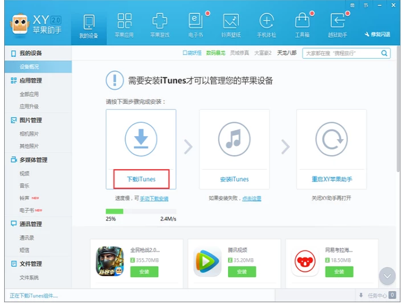Open the 苹果游戏 games section

[160, 25]
